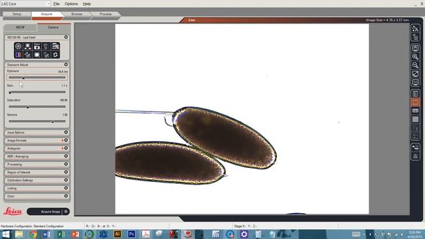Image resolution: width=425 pixels, height=239 pixels.
Task: Collapse the Exposure Adjust panel
Action: tap(66, 65)
